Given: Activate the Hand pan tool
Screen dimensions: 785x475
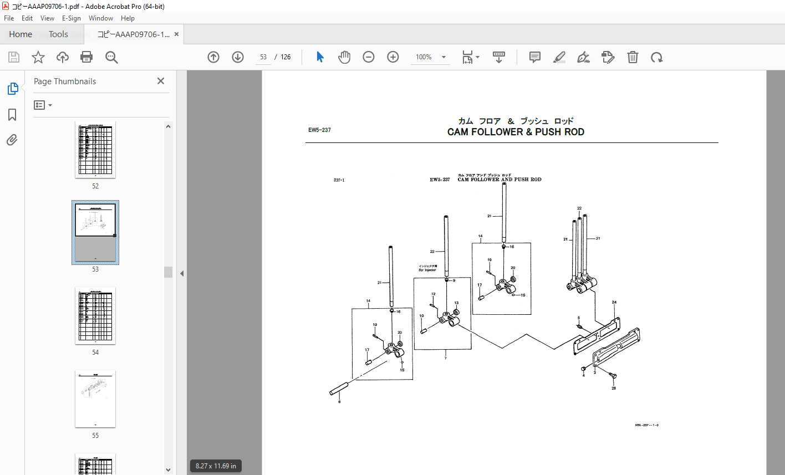Looking at the screenshot, I should coord(344,57).
